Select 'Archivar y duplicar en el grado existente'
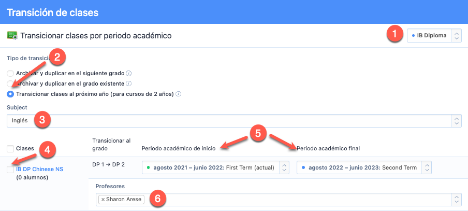This screenshot has height=211, width=468. coord(10,83)
